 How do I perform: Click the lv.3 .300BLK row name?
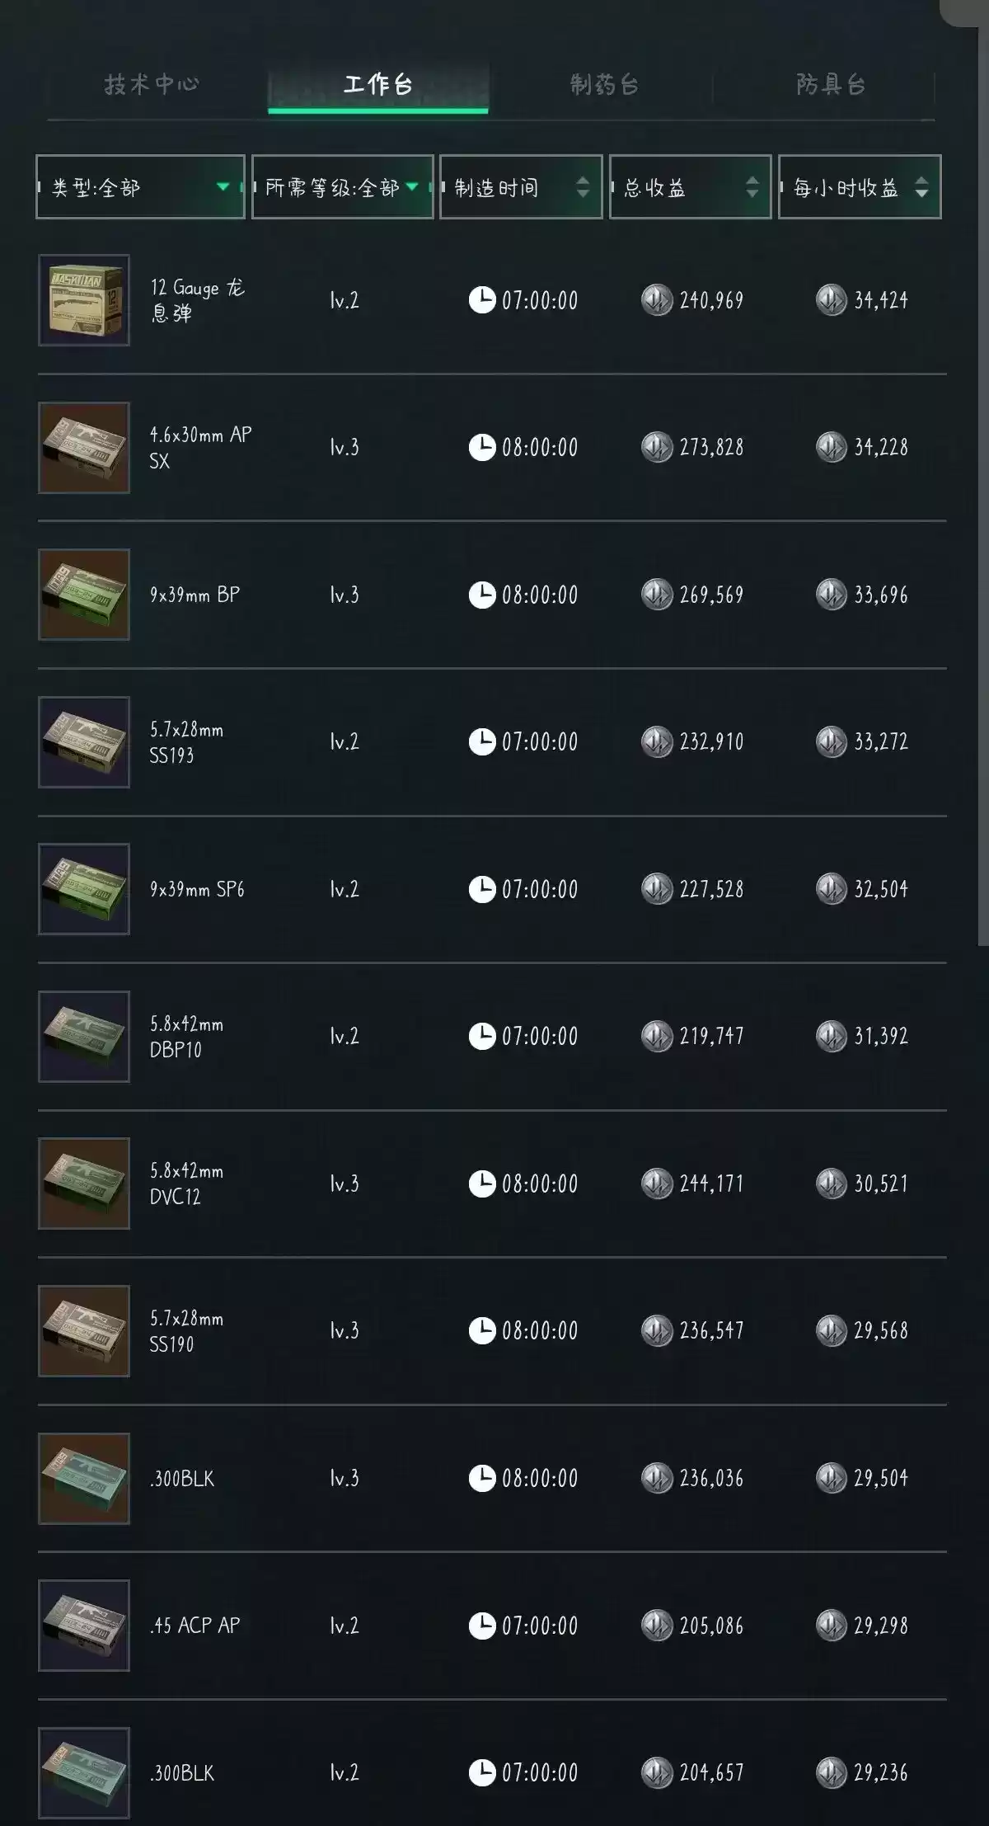182,1479
